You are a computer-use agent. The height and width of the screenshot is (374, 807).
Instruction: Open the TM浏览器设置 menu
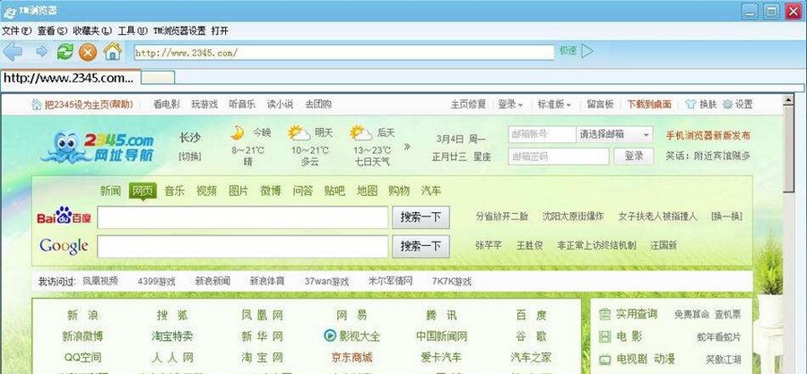(179, 30)
